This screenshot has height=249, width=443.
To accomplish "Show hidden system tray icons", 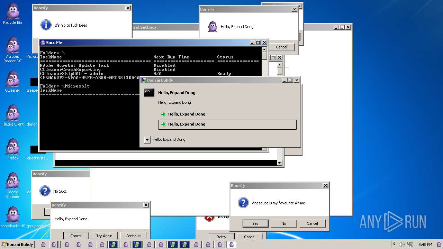I will (394, 244).
